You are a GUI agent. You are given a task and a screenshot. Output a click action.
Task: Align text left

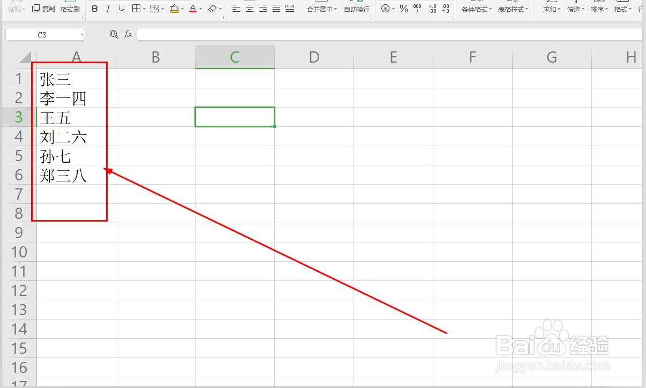[236, 9]
